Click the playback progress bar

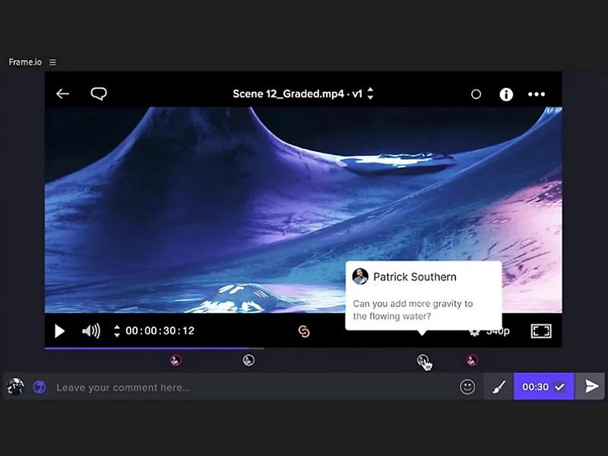point(228,347)
